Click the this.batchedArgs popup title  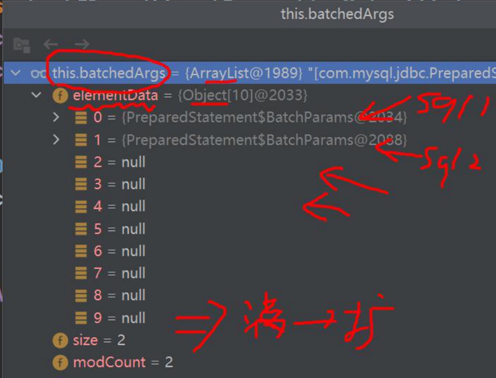[x=337, y=14]
